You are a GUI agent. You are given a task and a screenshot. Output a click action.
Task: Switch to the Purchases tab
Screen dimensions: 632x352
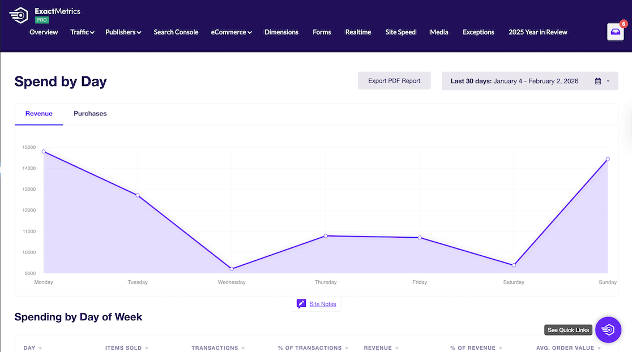point(90,113)
